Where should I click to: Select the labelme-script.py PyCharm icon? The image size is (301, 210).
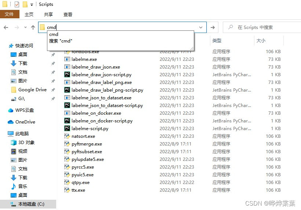tap(67, 128)
